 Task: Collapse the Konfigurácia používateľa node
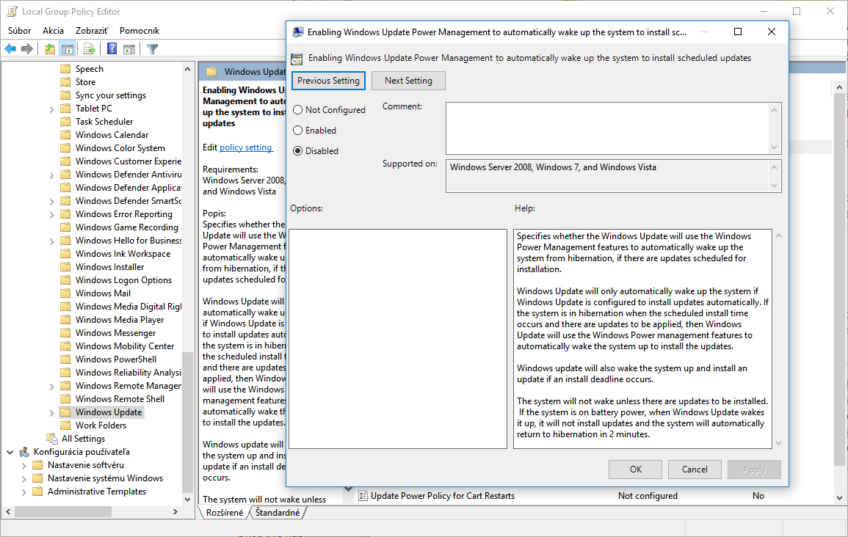10,452
